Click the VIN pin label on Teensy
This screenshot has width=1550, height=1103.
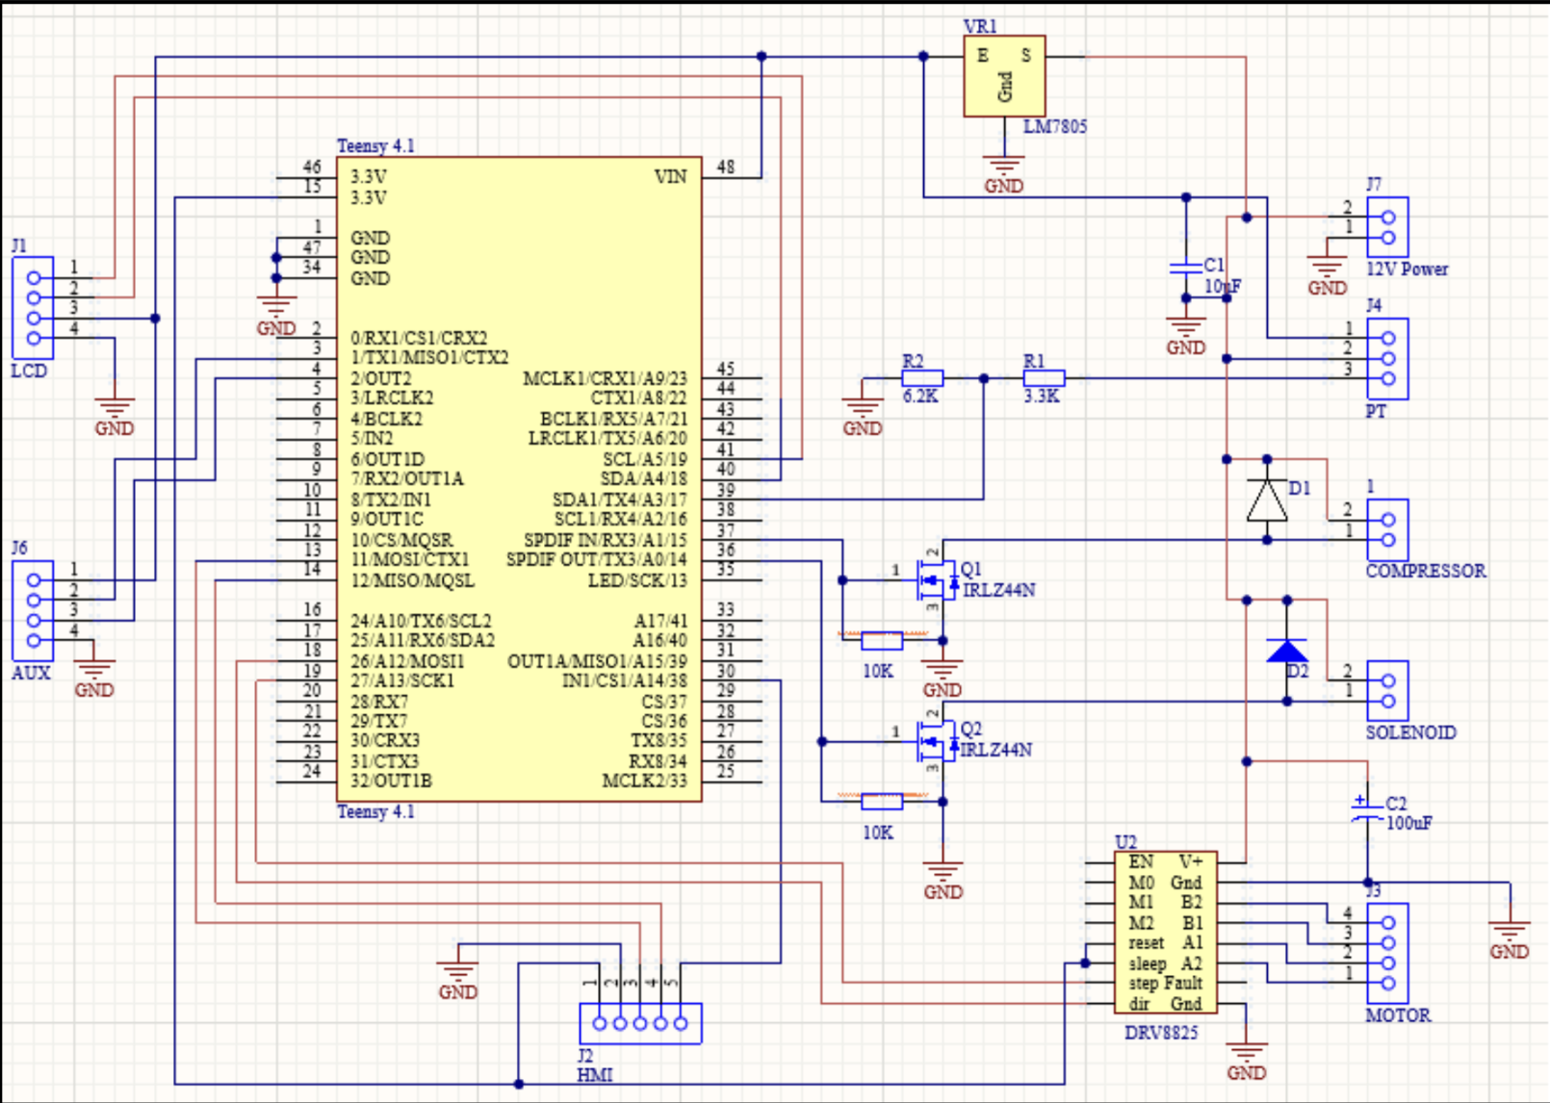tap(671, 177)
